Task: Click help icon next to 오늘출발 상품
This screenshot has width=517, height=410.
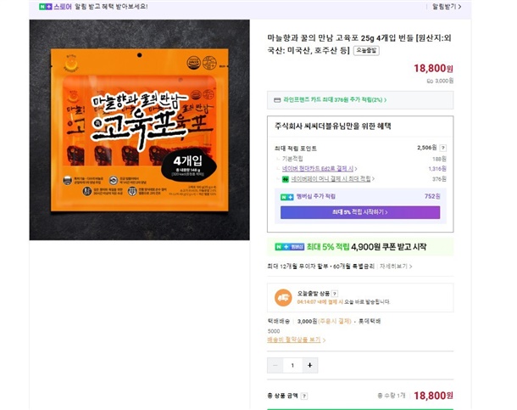Action: pos(334,294)
